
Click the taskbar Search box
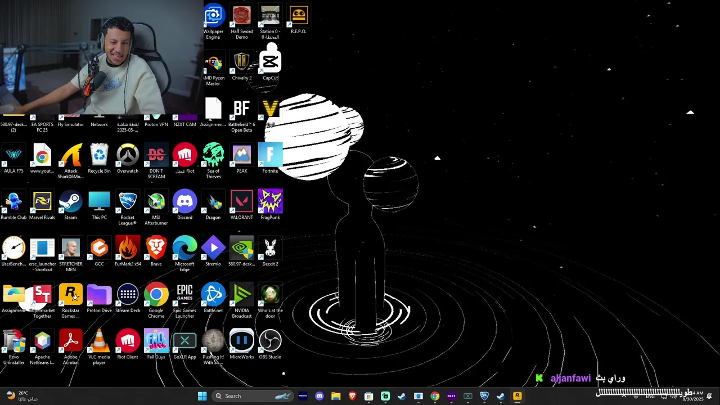click(254, 396)
